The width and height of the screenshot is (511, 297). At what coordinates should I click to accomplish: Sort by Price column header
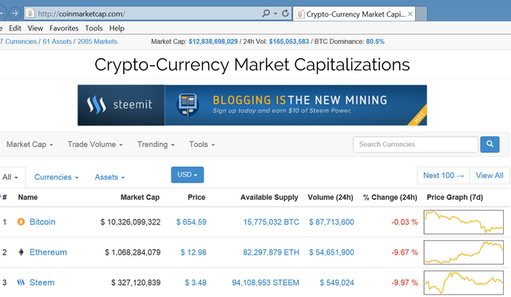(196, 197)
